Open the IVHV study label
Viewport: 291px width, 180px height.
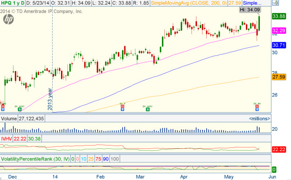(7, 139)
